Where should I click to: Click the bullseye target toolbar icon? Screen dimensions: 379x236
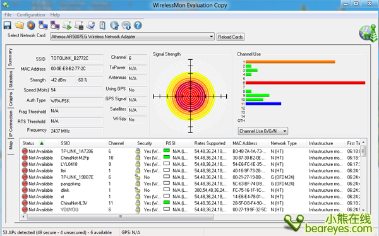point(31,25)
